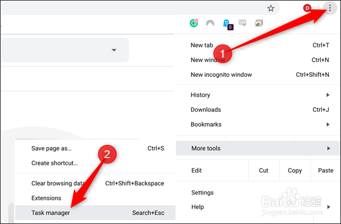Open the Grammarly extension icon
Image resolution: width=341 pixels, height=224 pixels.
pyautogui.click(x=194, y=23)
